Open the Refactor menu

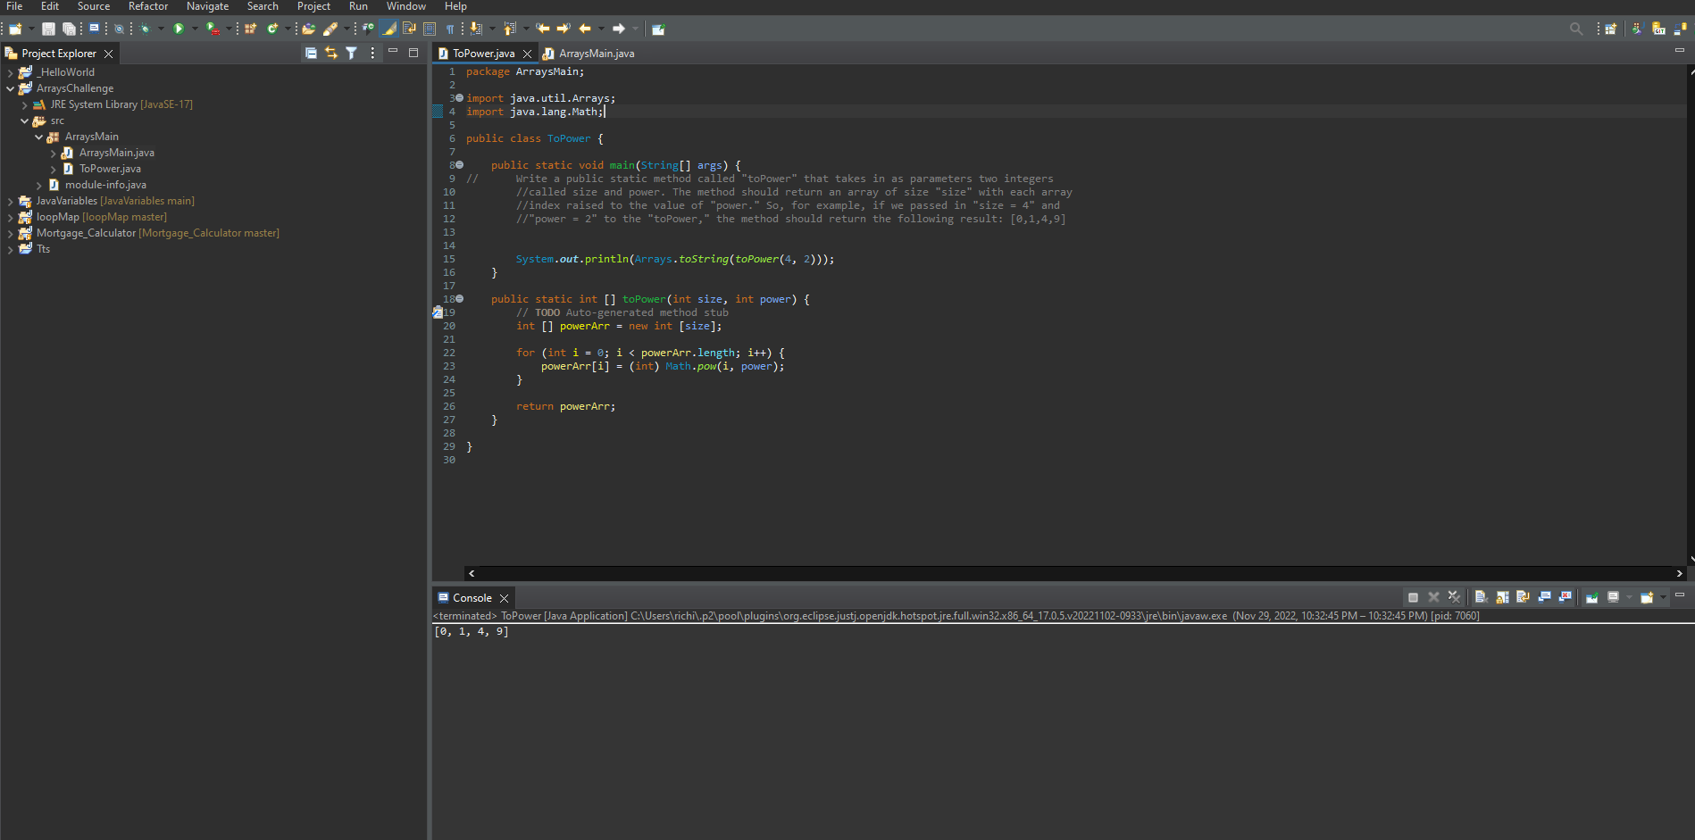click(x=147, y=6)
